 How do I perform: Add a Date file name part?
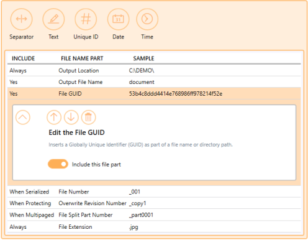click(118, 19)
